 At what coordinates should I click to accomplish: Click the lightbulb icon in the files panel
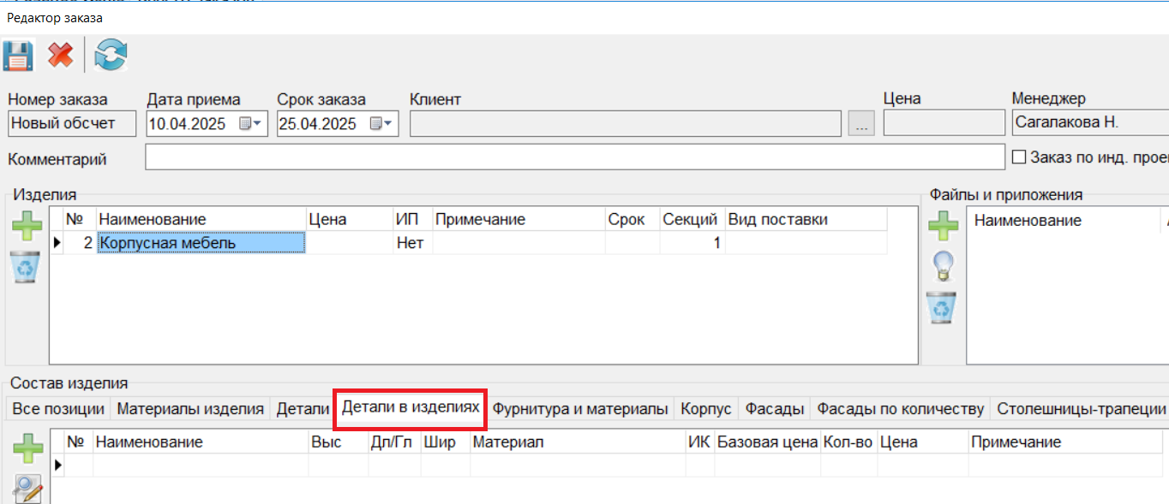(x=944, y=266)
